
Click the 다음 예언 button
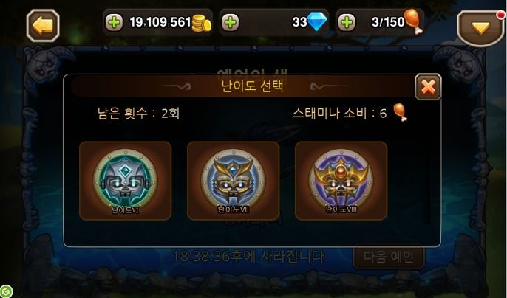(389, 257)
